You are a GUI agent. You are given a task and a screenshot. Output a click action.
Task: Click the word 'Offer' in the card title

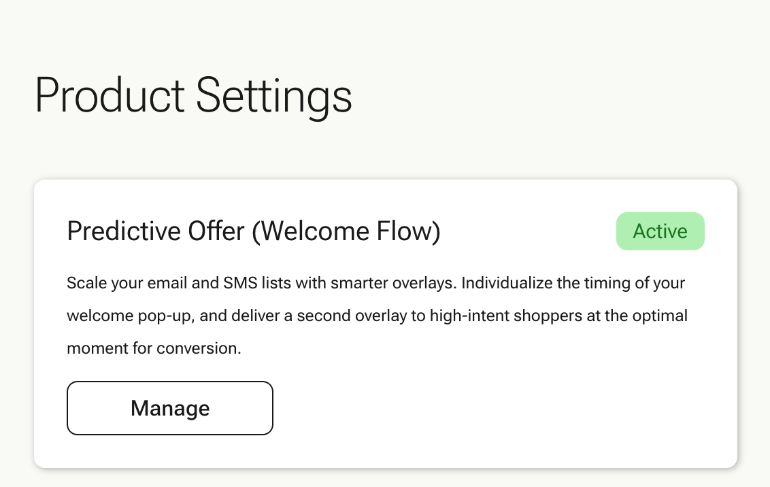click(216, 231)
